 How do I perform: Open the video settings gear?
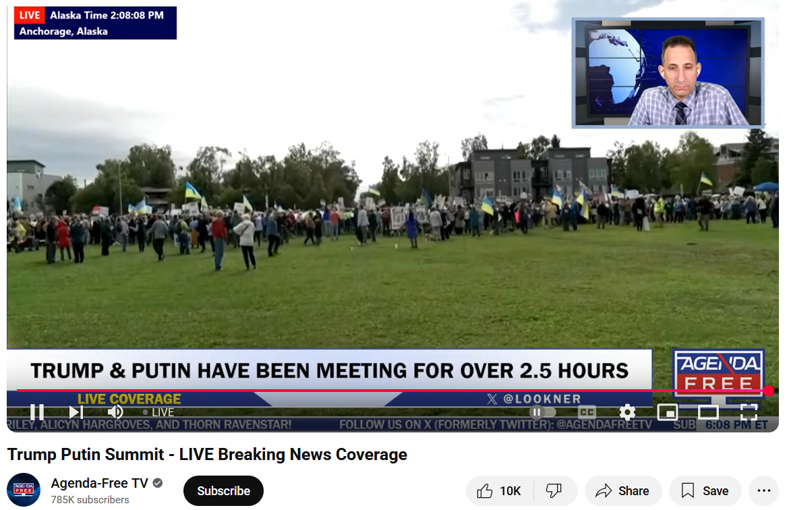tap(627, 412)
